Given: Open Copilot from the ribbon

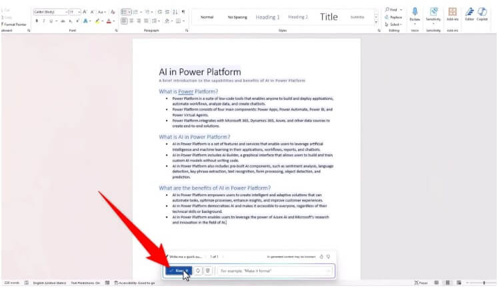Looking at the screenshot, I should point(482,15).
